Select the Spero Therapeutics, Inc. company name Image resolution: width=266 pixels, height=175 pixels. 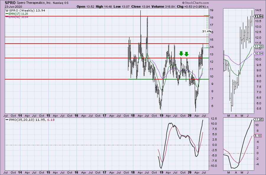[34, 3]
